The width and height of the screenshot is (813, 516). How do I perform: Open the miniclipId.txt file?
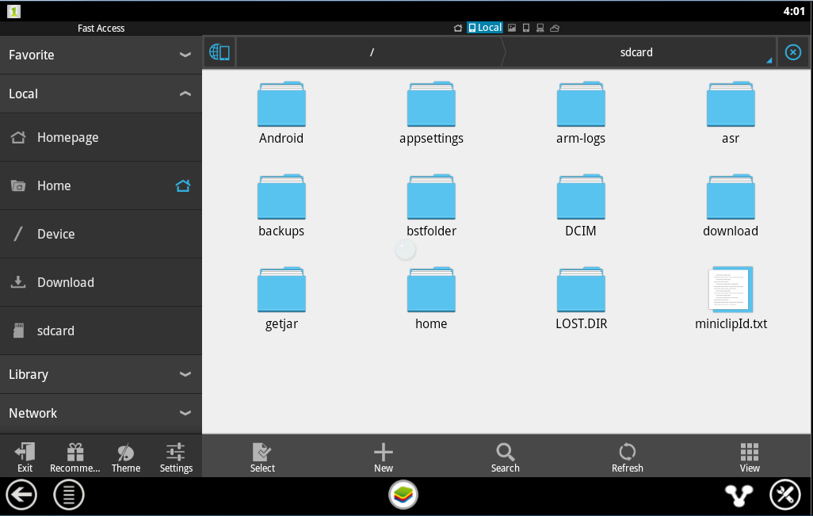click(x=731, y=299)
